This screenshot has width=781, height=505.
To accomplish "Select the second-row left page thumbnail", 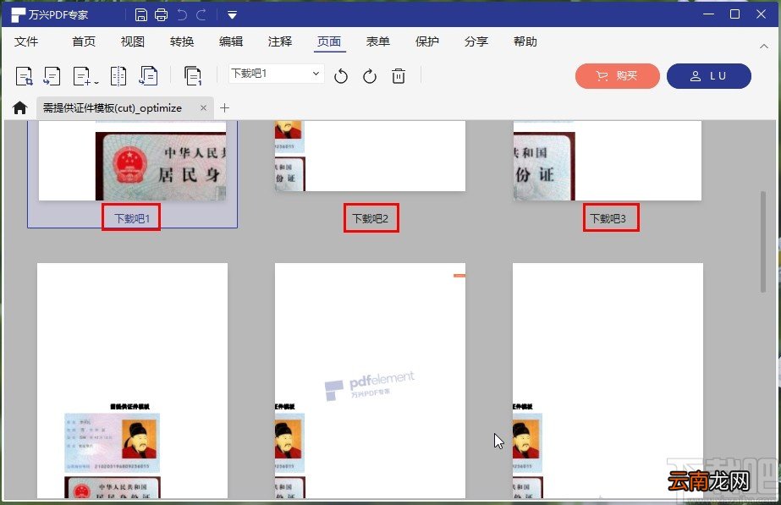I will click(133, 381).
